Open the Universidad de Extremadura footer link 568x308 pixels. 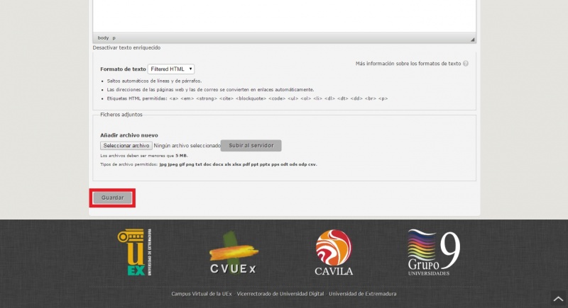click(x=362, y=294)
